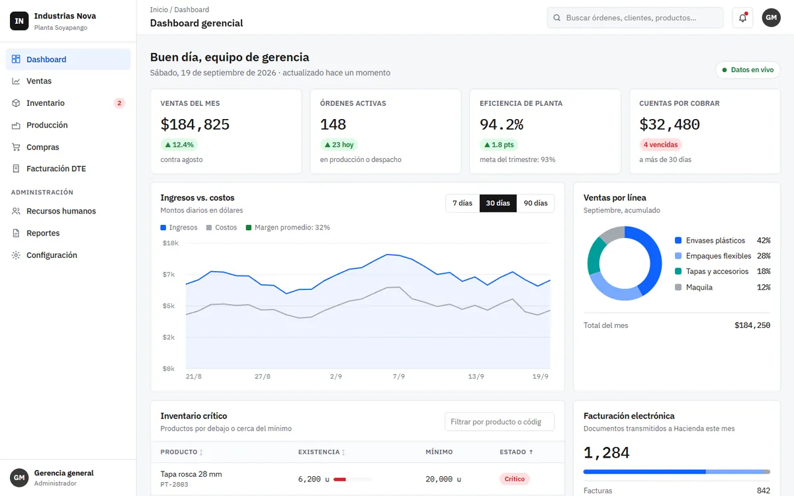This screenshot has height=496, width=794.
Task: Click the 23 hoy badge
Action: pyautogui.click(x=339, y=145)
